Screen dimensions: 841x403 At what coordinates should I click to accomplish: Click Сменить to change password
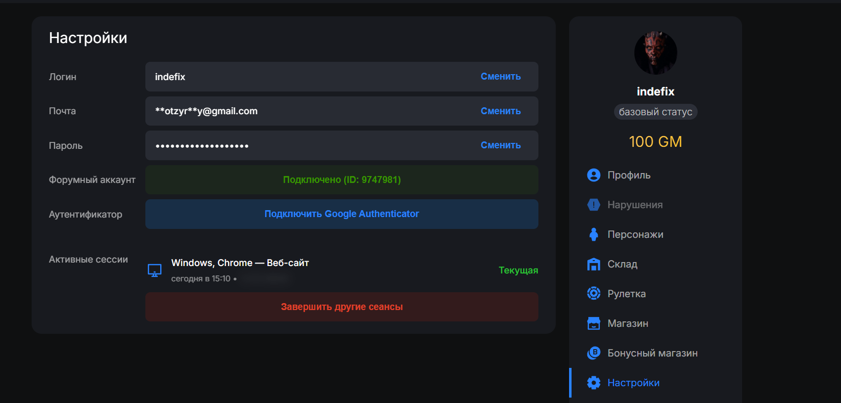coord(500,145)
